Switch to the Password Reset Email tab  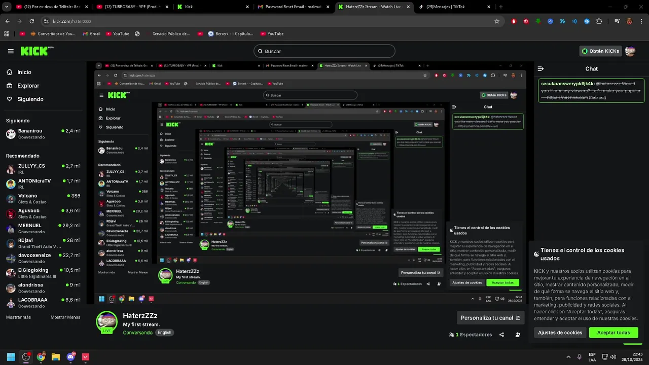[293, 7]
